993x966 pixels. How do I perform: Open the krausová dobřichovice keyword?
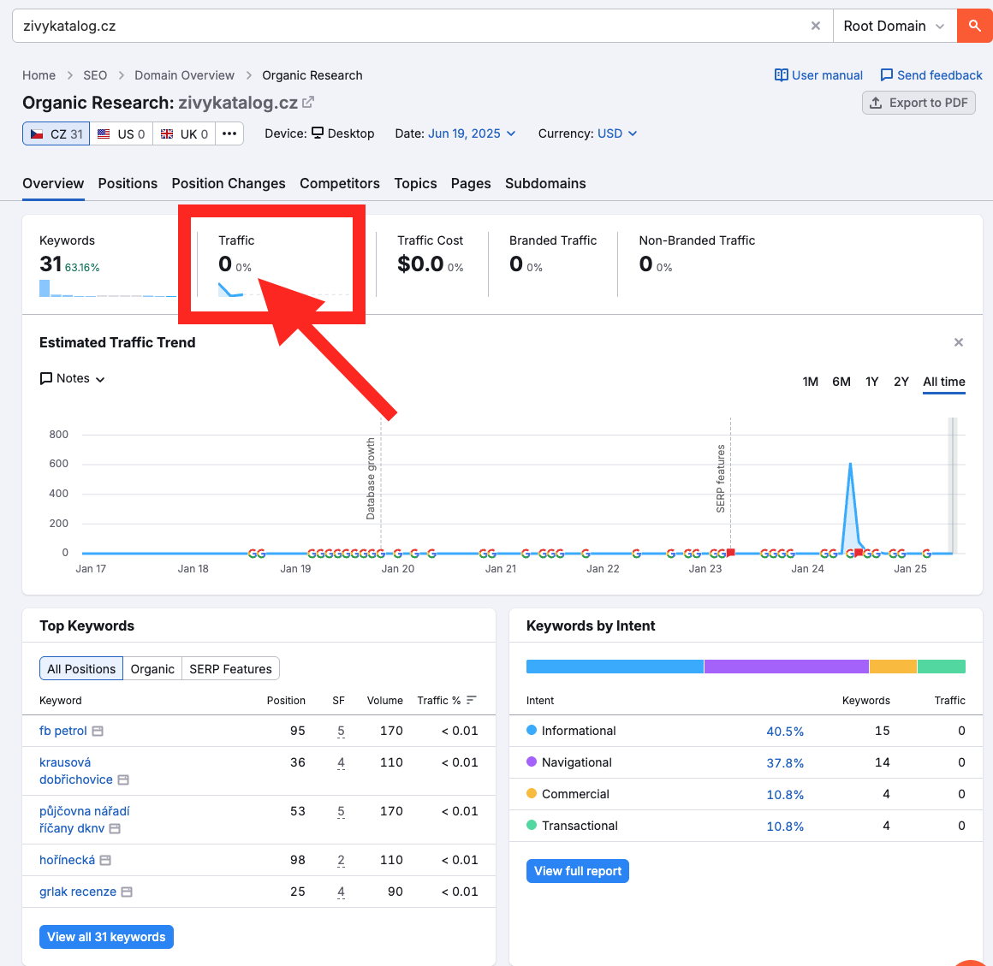(x=76, y=771)
